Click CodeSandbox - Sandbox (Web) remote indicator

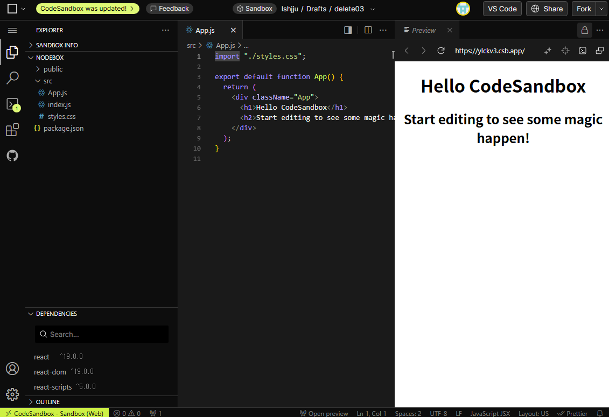coord(54,413)
